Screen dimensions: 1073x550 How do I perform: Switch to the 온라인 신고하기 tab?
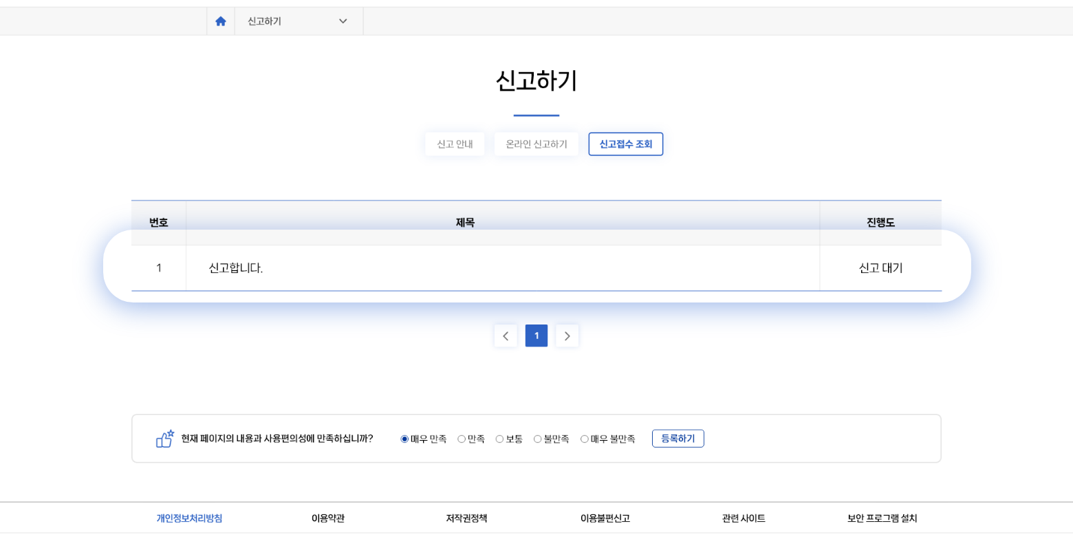[536, 144]
